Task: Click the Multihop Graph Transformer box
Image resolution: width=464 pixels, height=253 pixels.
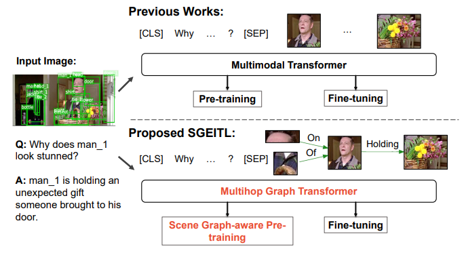Action: click(x=289, y=191)
